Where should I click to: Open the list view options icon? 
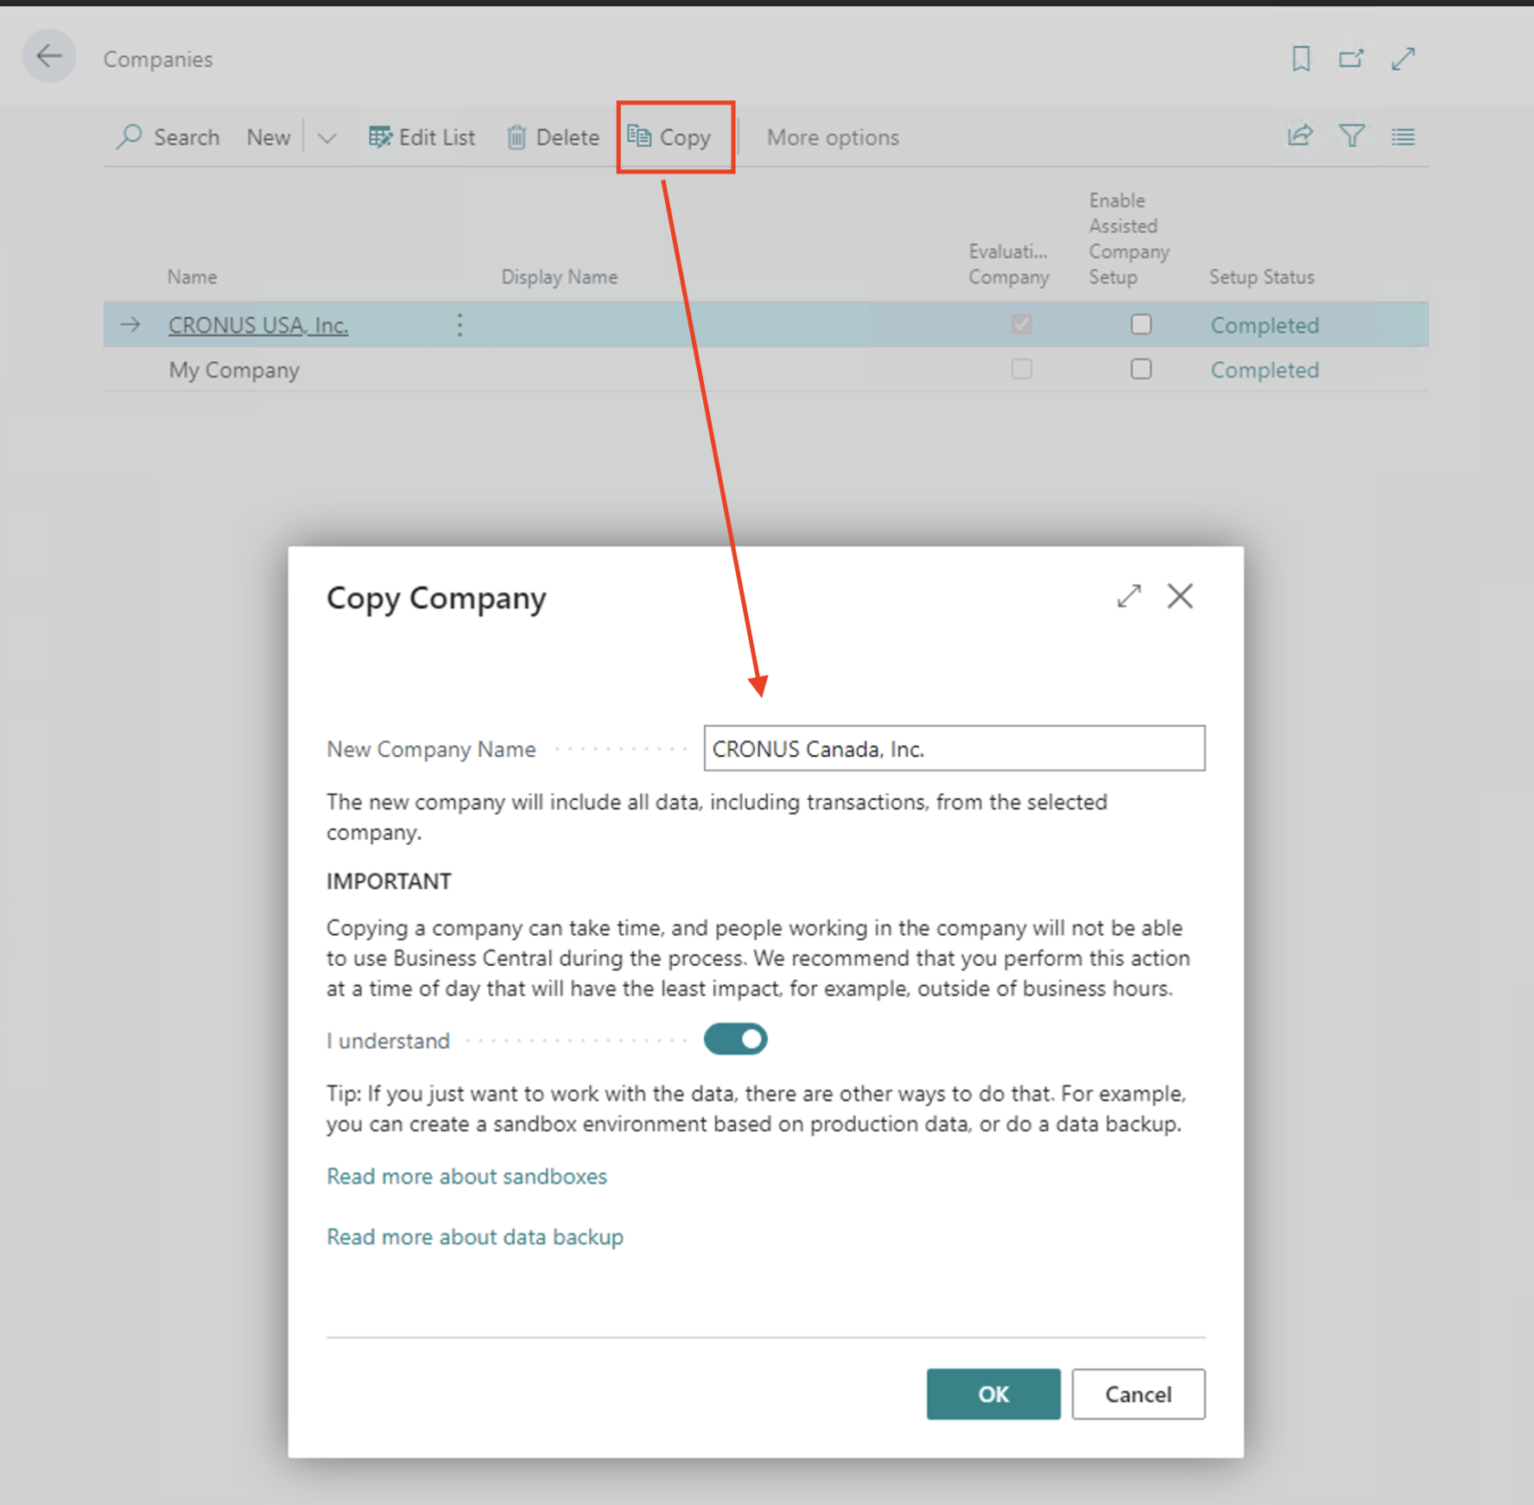(1402, 136)
